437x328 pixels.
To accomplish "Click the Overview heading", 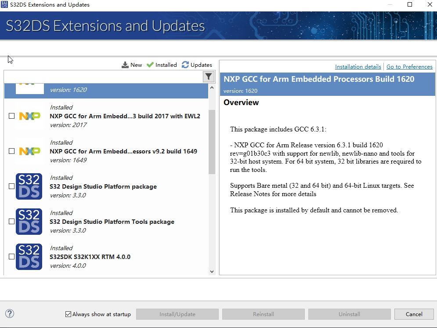I will click(x=241, y=102).
